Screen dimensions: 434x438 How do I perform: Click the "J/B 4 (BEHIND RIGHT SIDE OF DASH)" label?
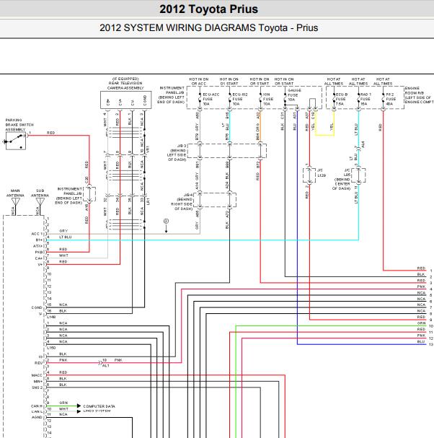tap(182, 201)
